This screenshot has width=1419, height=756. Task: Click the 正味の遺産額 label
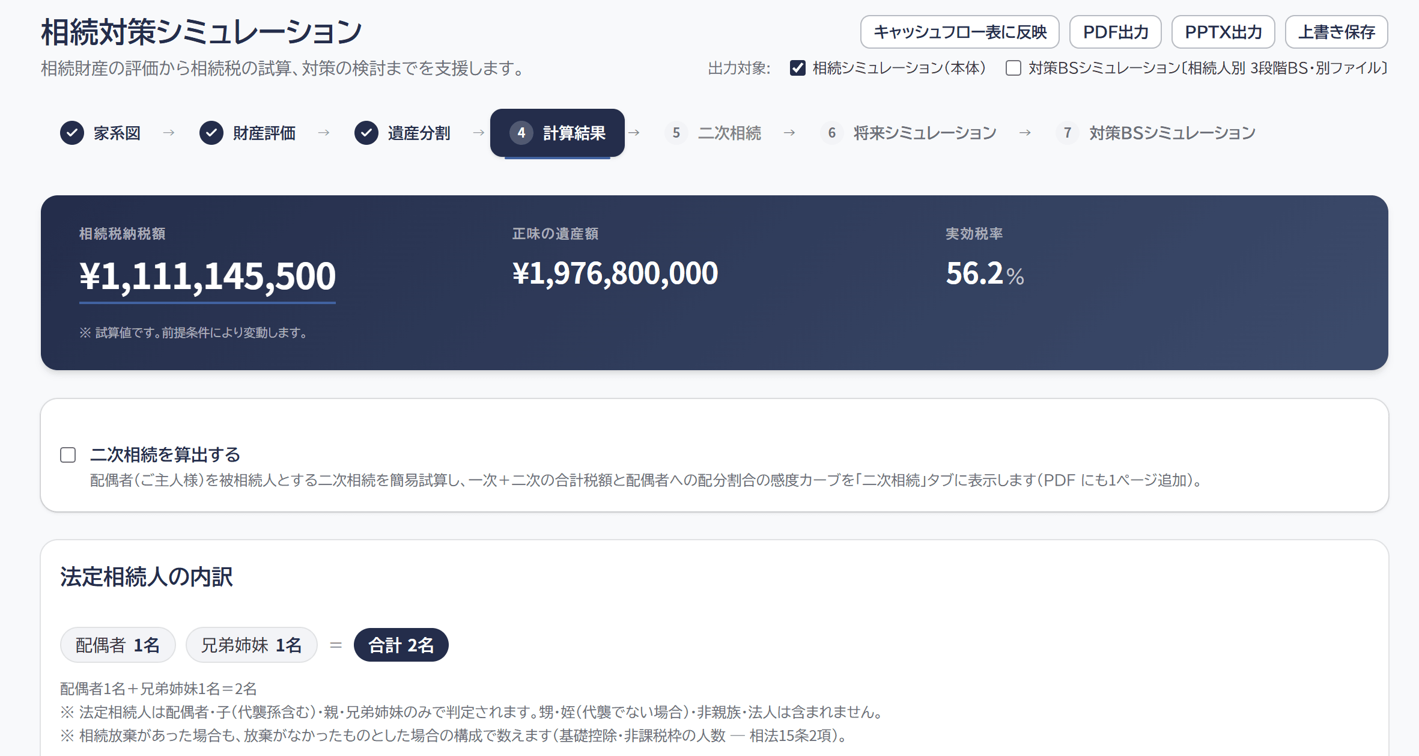coord(555,233)
